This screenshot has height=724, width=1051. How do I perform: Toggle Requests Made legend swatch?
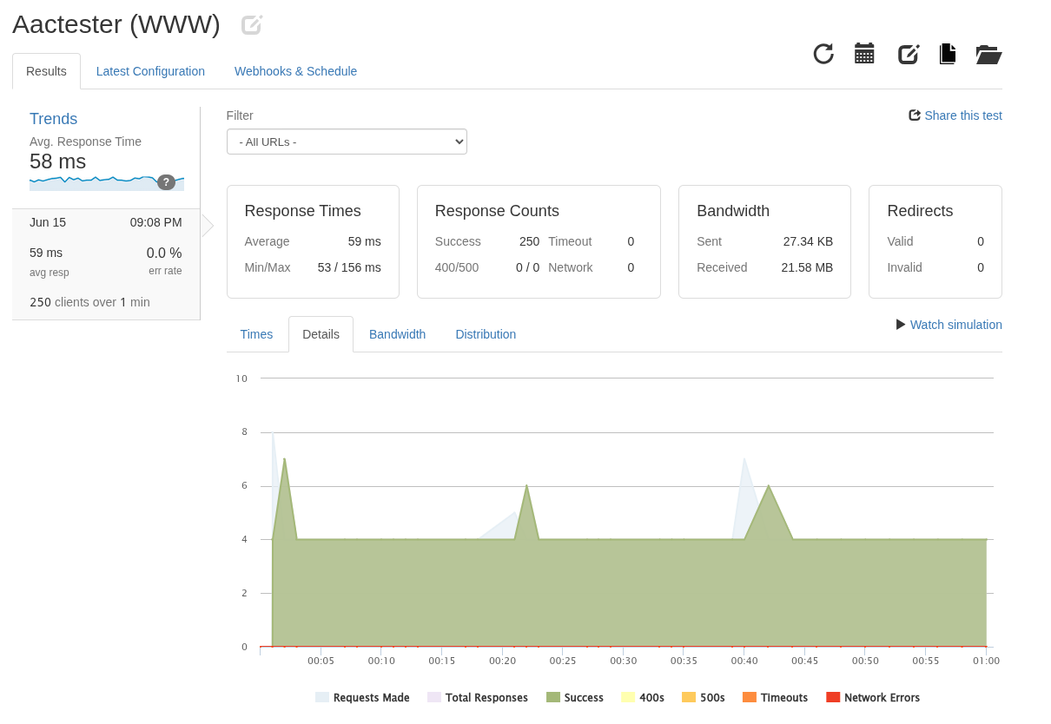(322, 697)
